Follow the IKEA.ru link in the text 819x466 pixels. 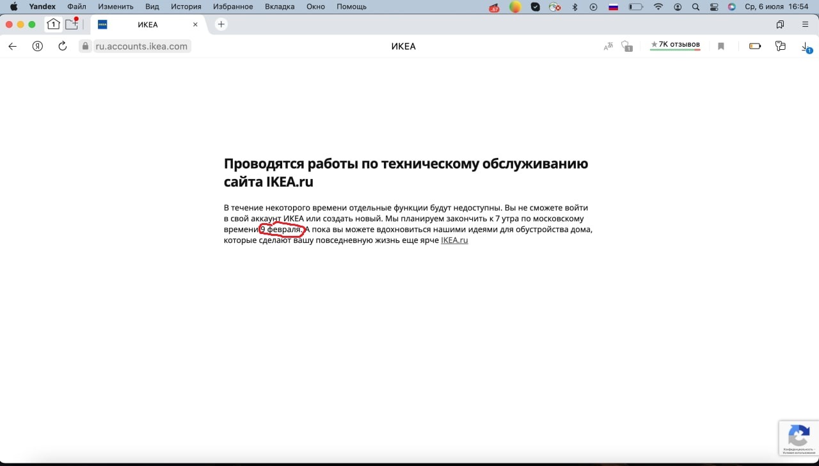454,240
